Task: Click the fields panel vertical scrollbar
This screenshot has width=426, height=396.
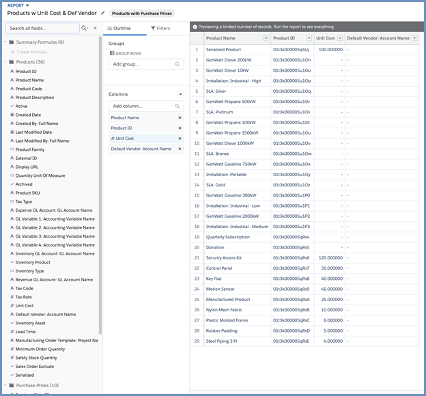Action: [100, 185]
